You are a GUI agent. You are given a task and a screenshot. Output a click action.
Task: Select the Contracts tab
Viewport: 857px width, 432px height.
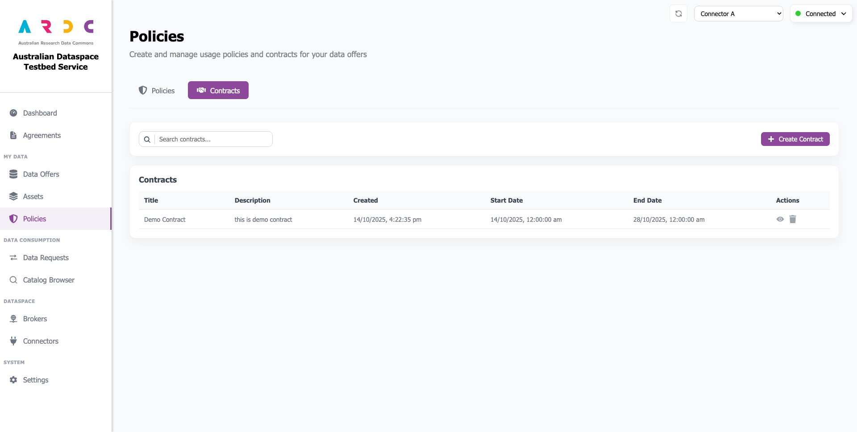(218, 90)
